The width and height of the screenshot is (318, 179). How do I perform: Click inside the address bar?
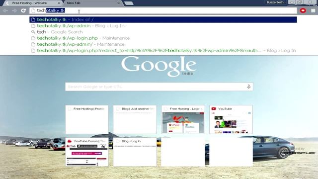[x=163, y=10]
